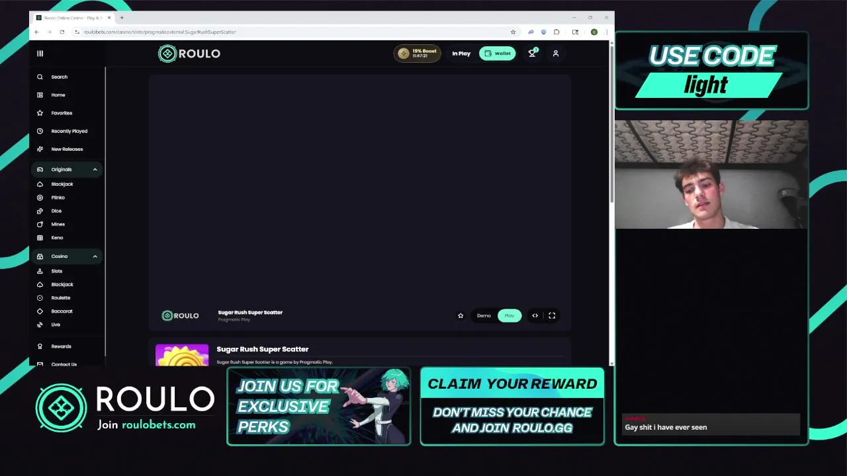Click the Search magnifier icon
The height and width of the screenshot is (476, 847).
[x=40, y=77]
